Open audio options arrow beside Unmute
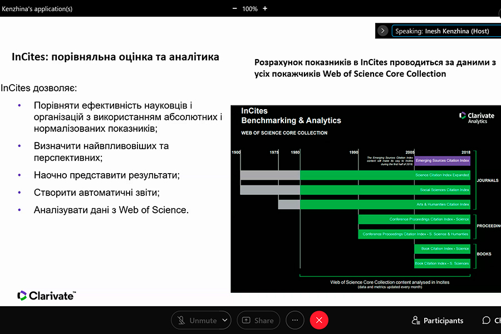501x334 pixels. click(x=224, y=320)
